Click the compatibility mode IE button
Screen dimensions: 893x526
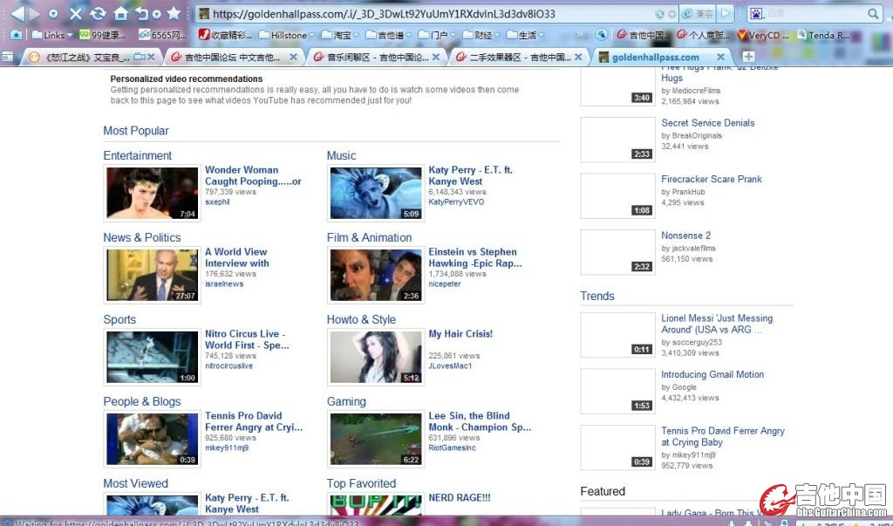(x=699, y=14)
